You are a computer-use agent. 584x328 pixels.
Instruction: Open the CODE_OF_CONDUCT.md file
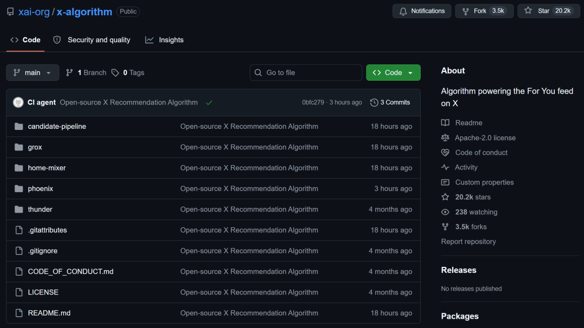(71, 271)
